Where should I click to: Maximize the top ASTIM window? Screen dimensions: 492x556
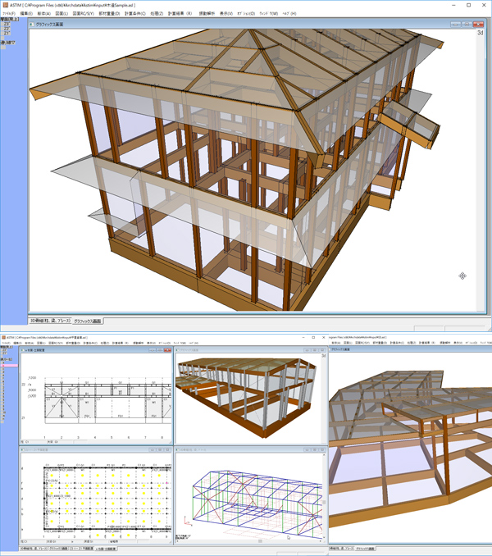(x=468, y=5)
